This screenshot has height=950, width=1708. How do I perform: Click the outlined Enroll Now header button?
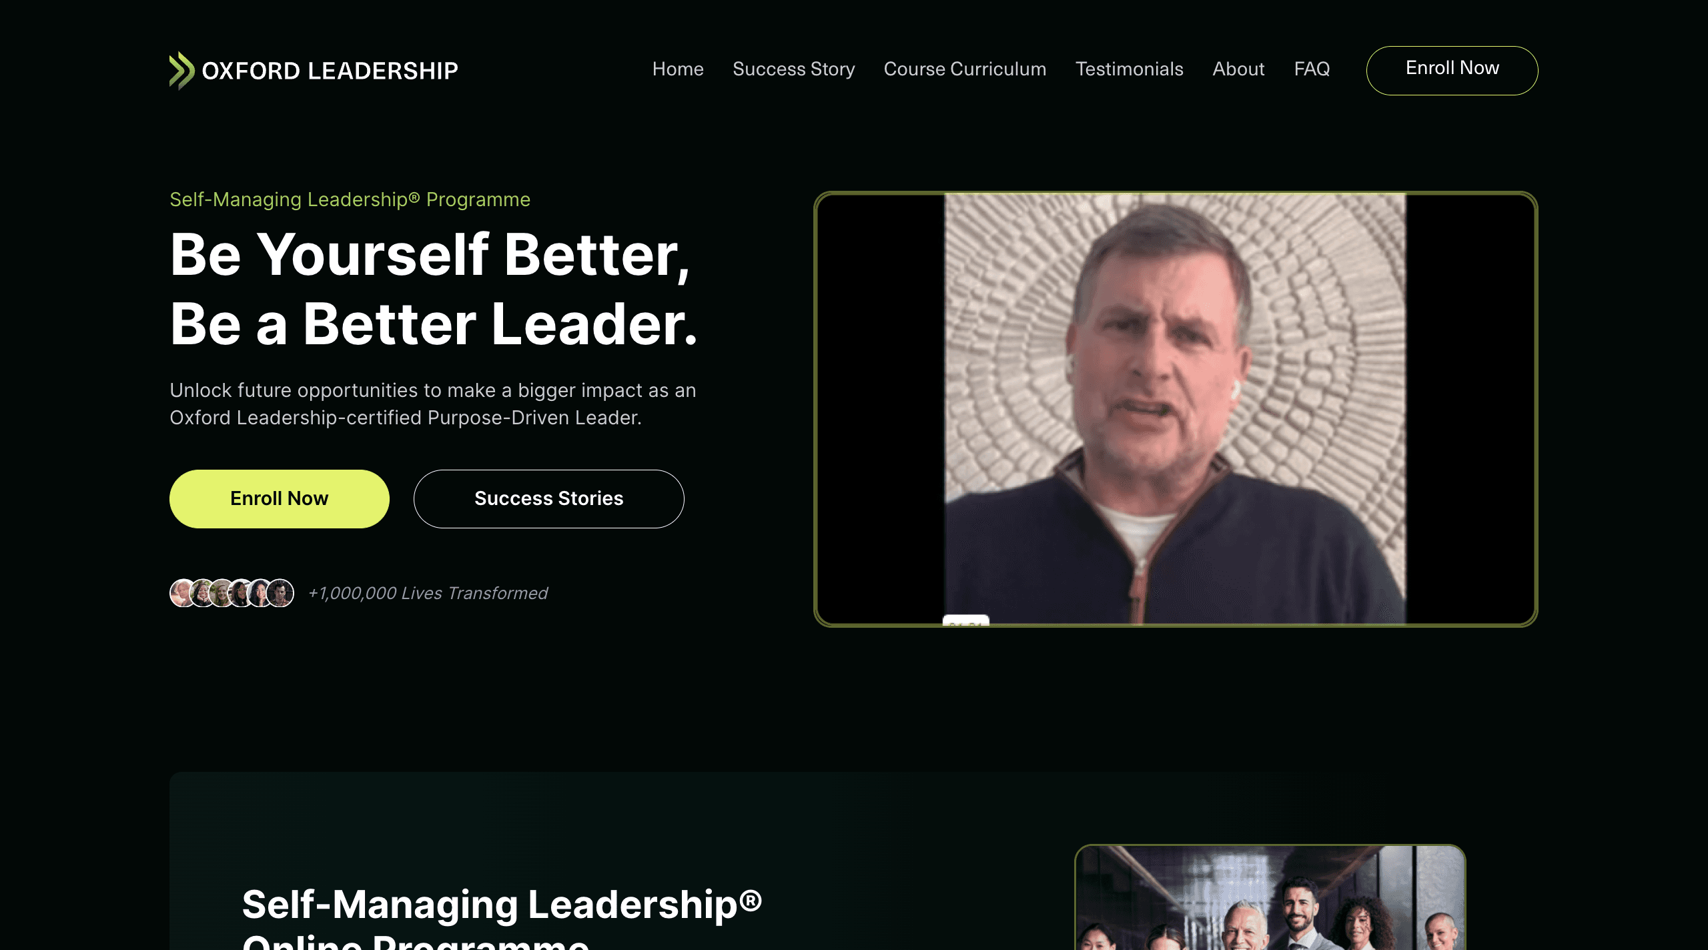[1452, 70]
